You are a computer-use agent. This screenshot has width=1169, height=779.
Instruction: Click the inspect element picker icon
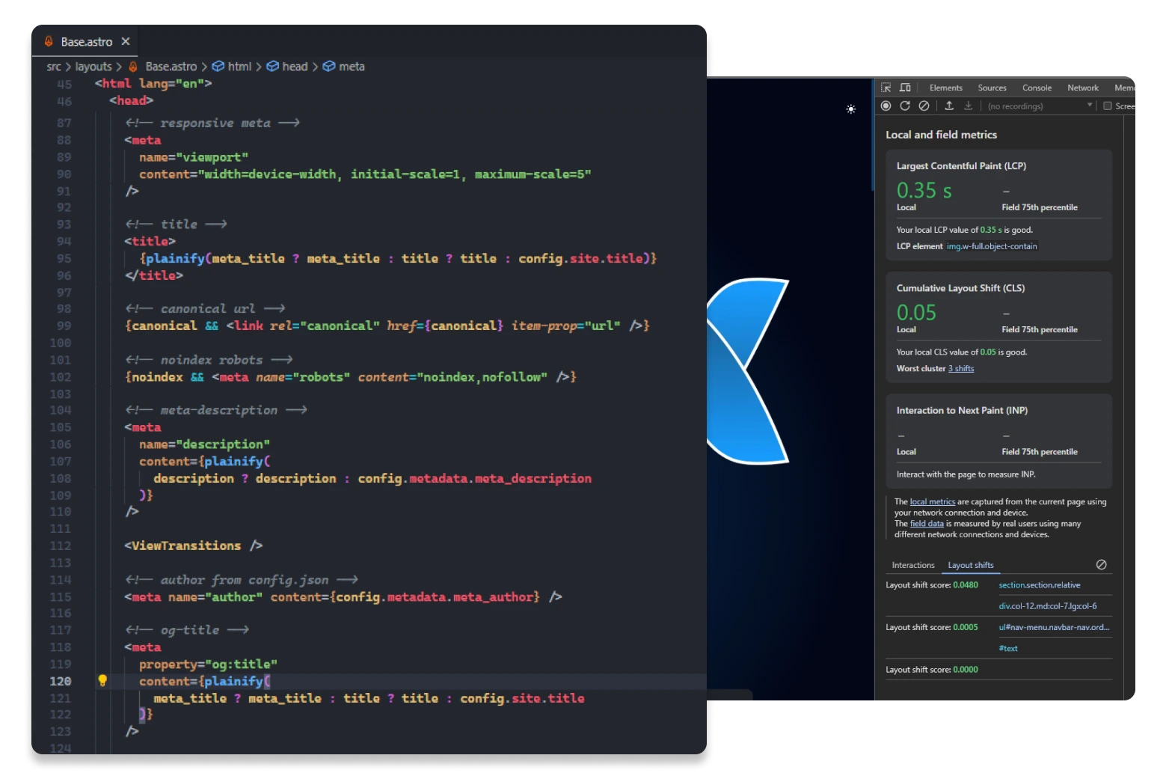pyautogui.click(x=886, y=88)
